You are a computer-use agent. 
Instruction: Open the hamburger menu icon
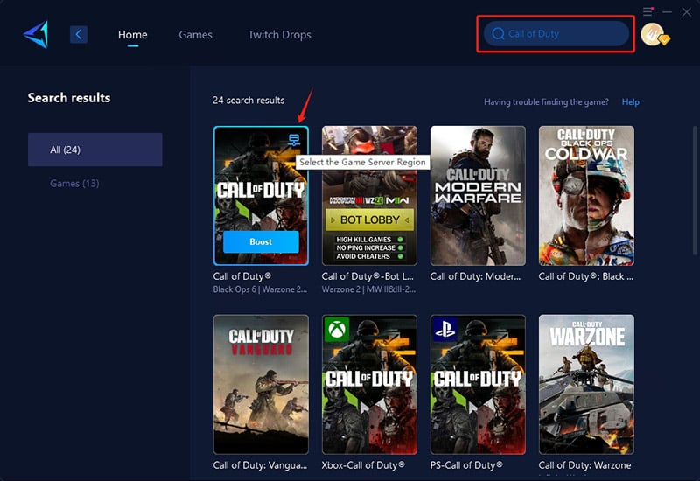(x=647, y=11)
